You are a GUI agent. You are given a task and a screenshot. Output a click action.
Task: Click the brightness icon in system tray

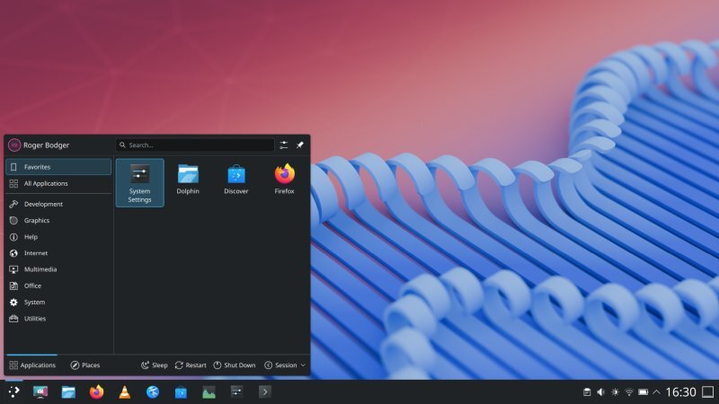[x=615, y=392]
